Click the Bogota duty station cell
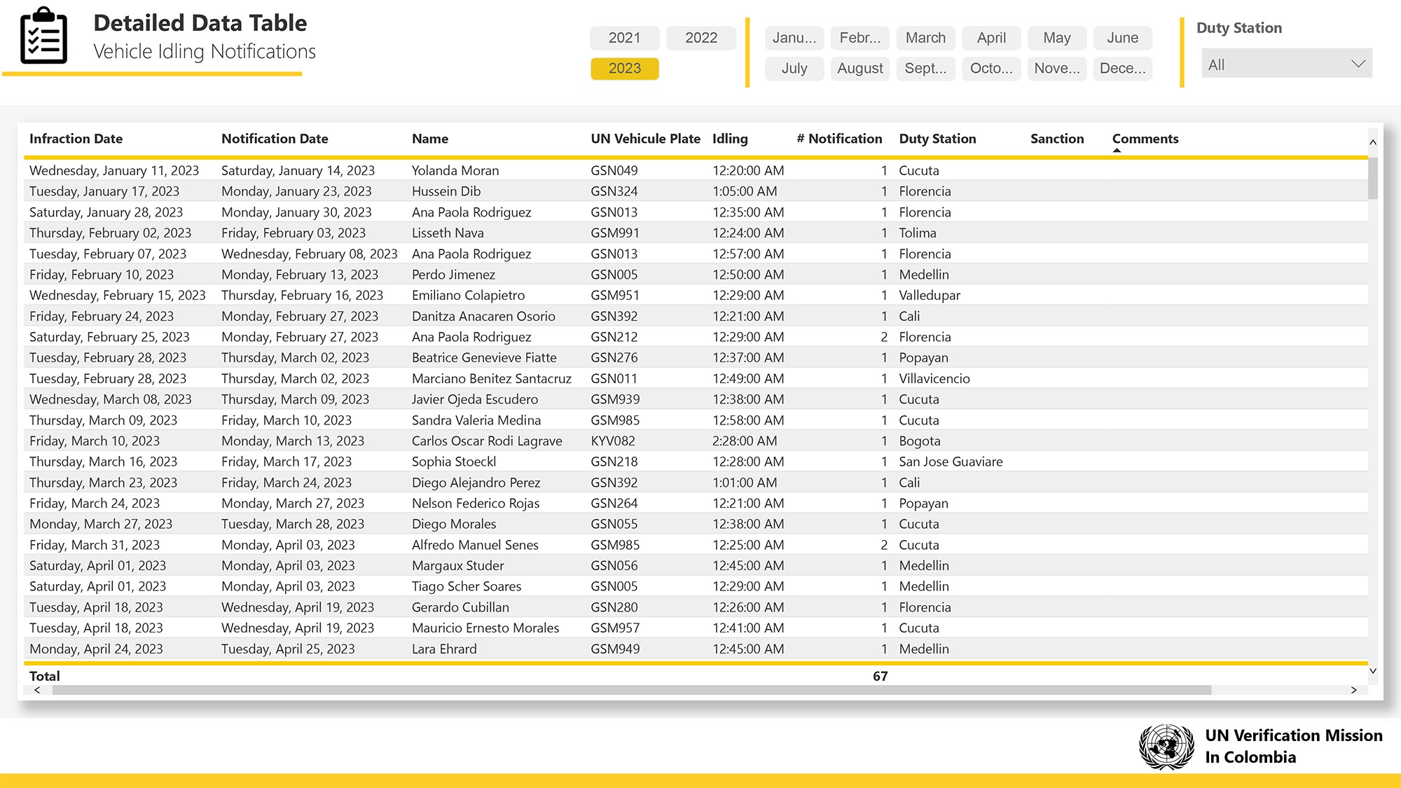The width and height of the screenshot is (1401, 788). (920, 441)
